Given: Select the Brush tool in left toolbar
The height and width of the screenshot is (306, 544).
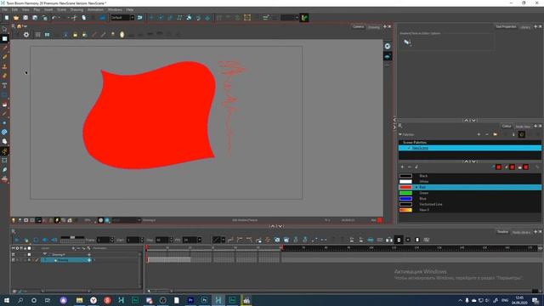Looking at the screenshot, I should point(4,48).
